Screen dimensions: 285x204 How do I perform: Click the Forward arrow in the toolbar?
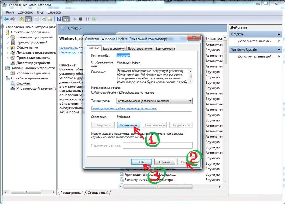(x=13, y=19)
